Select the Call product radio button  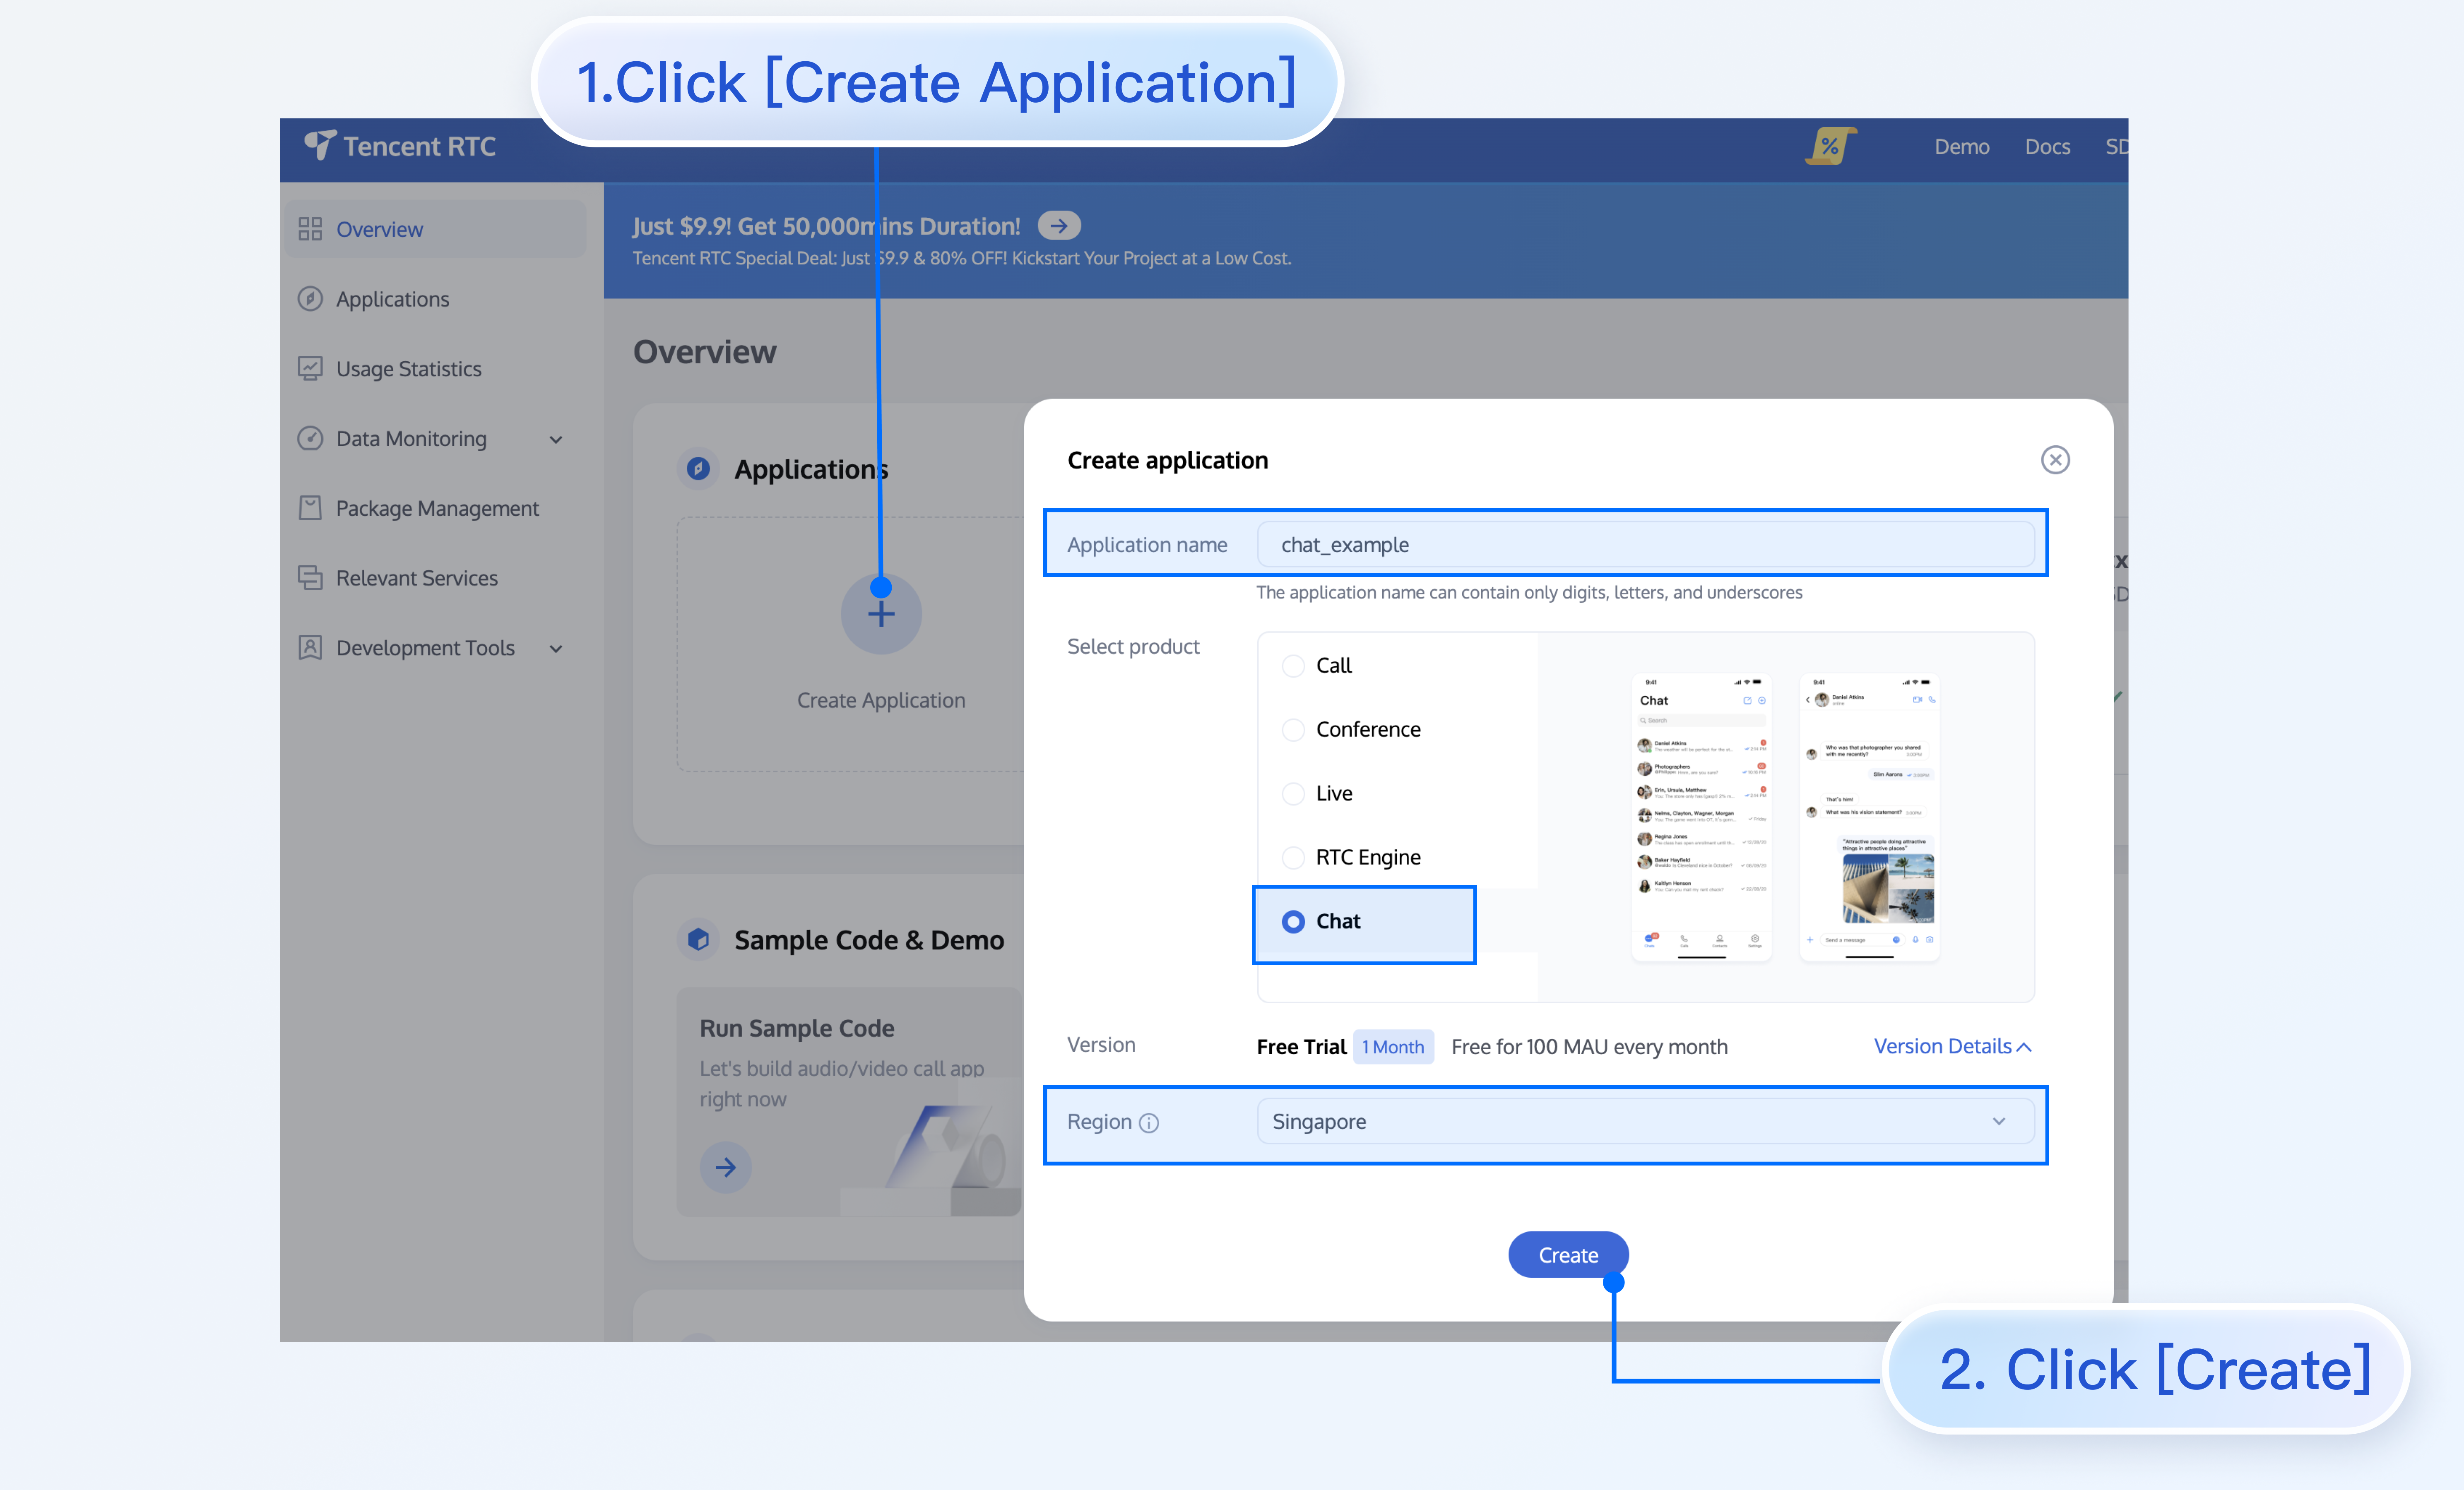1293,666
